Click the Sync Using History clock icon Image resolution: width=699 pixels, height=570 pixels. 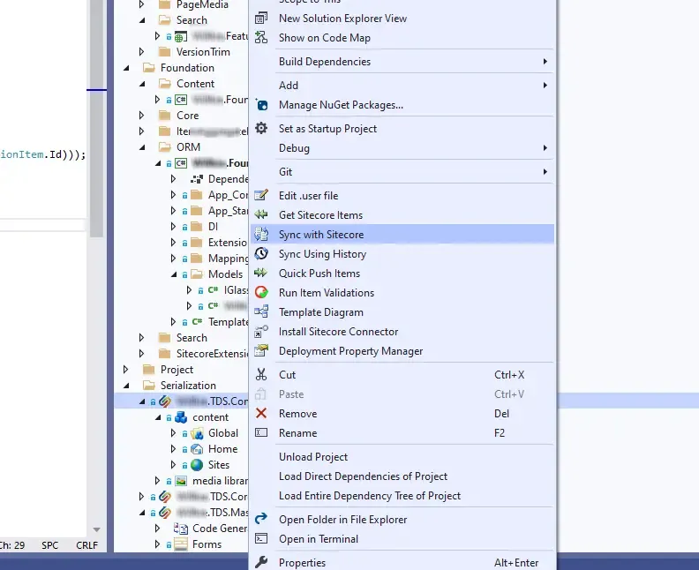point(261,253)
